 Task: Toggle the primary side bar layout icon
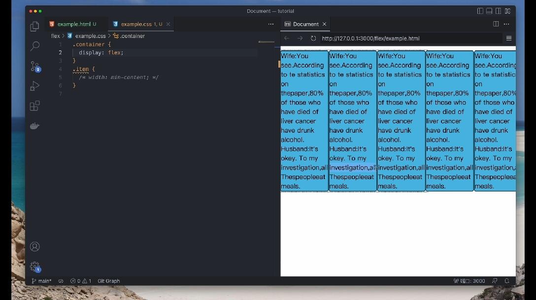point(480,11)
